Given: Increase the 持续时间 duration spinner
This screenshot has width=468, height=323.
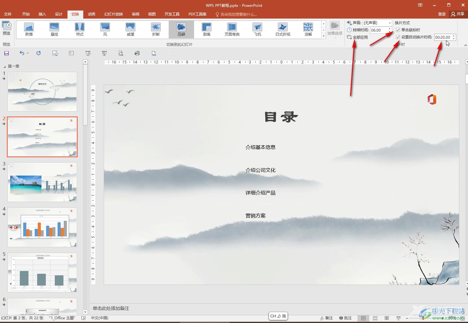Looking at the screenshot, I should (x=390, y=29).
